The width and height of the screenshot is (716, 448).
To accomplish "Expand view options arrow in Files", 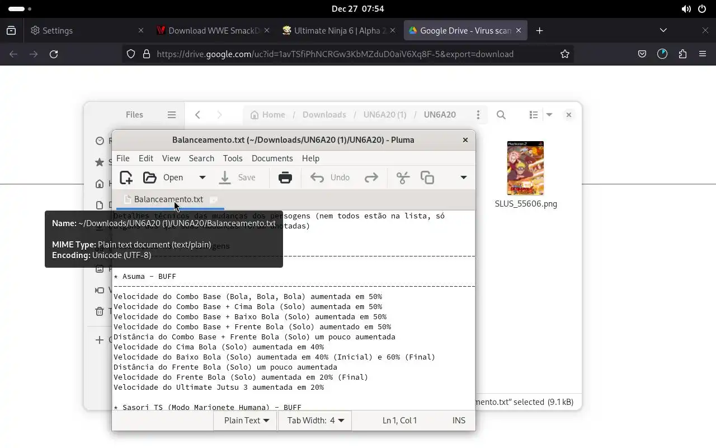I will coord(549,115).
